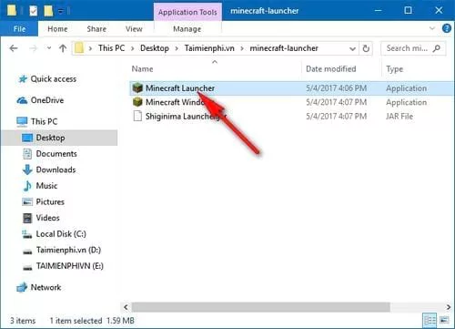Select the Minecraft Windows application icon
Viewport: 455px width, 329px height.
tap(137, 102)
